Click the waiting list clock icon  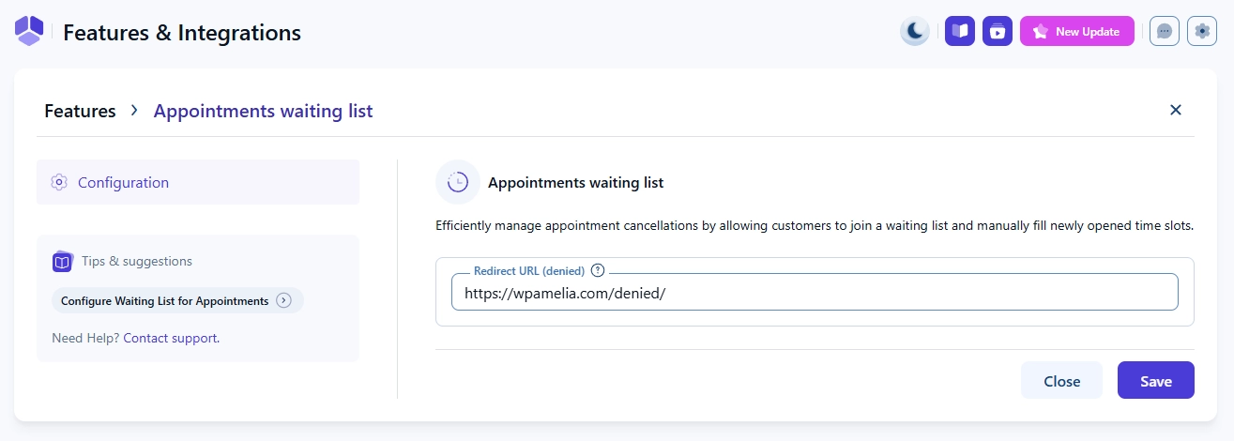(458, 182)
